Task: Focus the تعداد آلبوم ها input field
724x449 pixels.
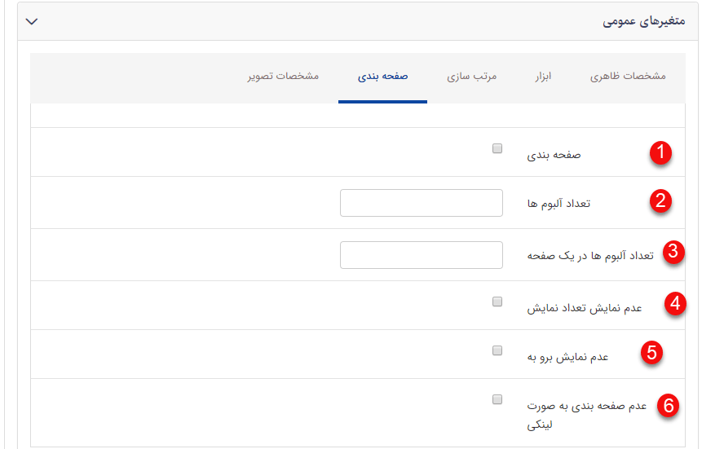Action: point(422,203)
